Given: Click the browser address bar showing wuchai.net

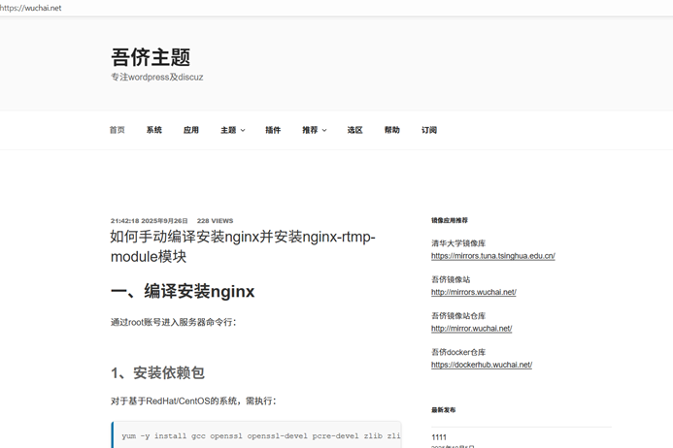Looking at the screenshot, I should (194, 8).
